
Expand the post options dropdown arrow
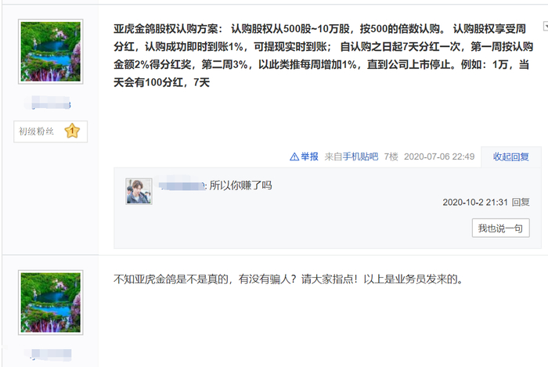click(545, 26)
